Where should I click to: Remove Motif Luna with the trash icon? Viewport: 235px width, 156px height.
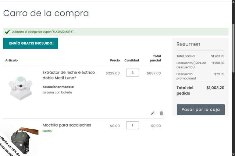coord(161,113)
